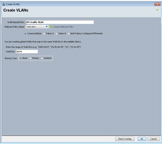Set Sharing Type to Primary
The height and width of the screenshot is (144, 165).
pos(30,58)
